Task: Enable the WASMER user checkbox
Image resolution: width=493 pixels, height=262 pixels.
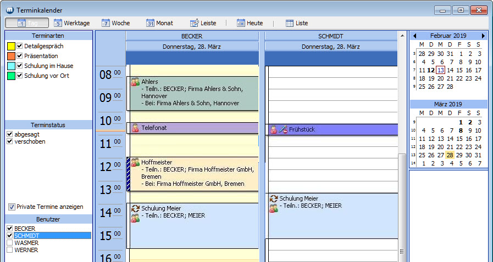Action: (x=9, y=242)
